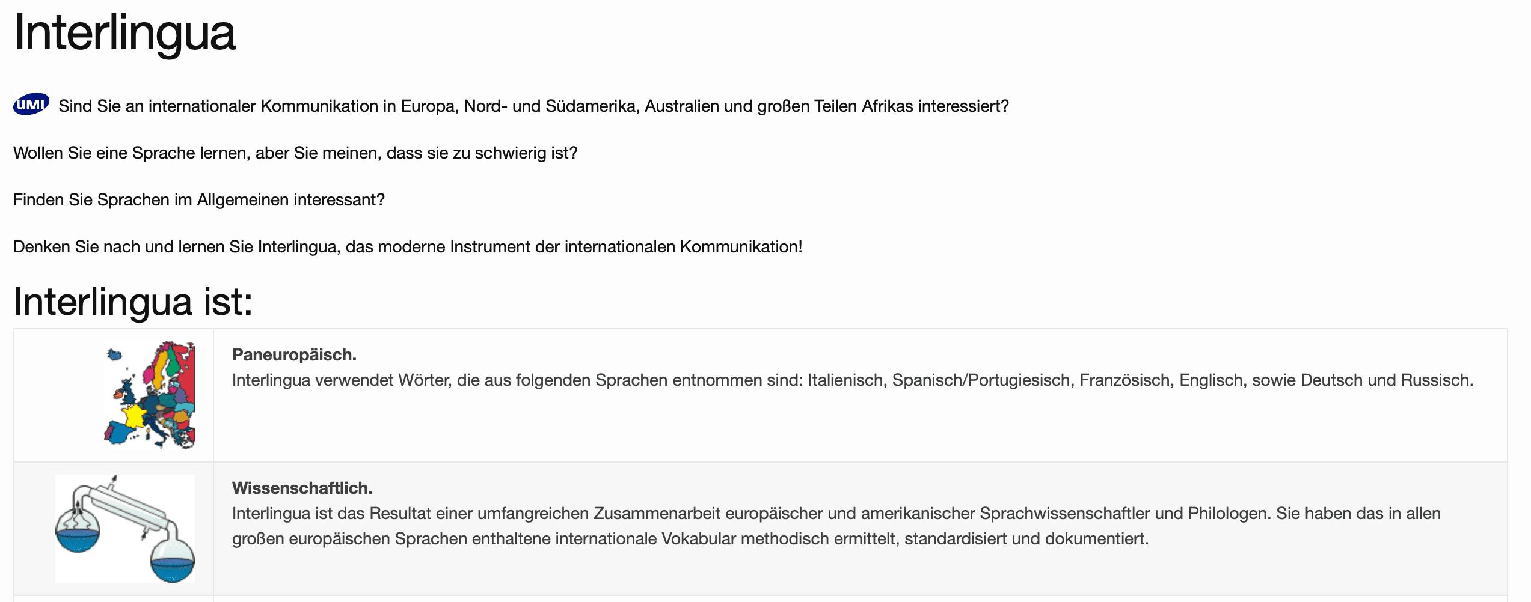Click the yellow France area on the map

click(134, 415)
